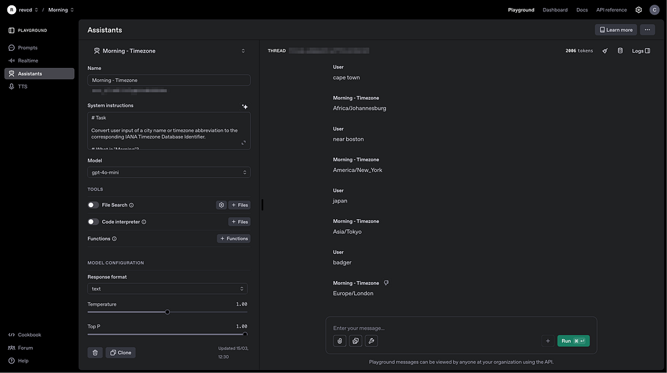Viewport: 667px width, 373px height.
Task: Clear thread with broom icon
Action: coord(605,51)
